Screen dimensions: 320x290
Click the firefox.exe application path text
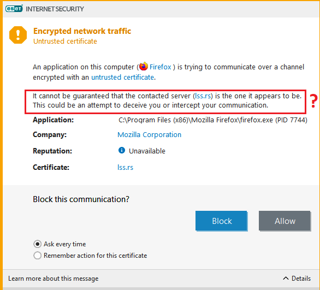(x=213, y=120)
